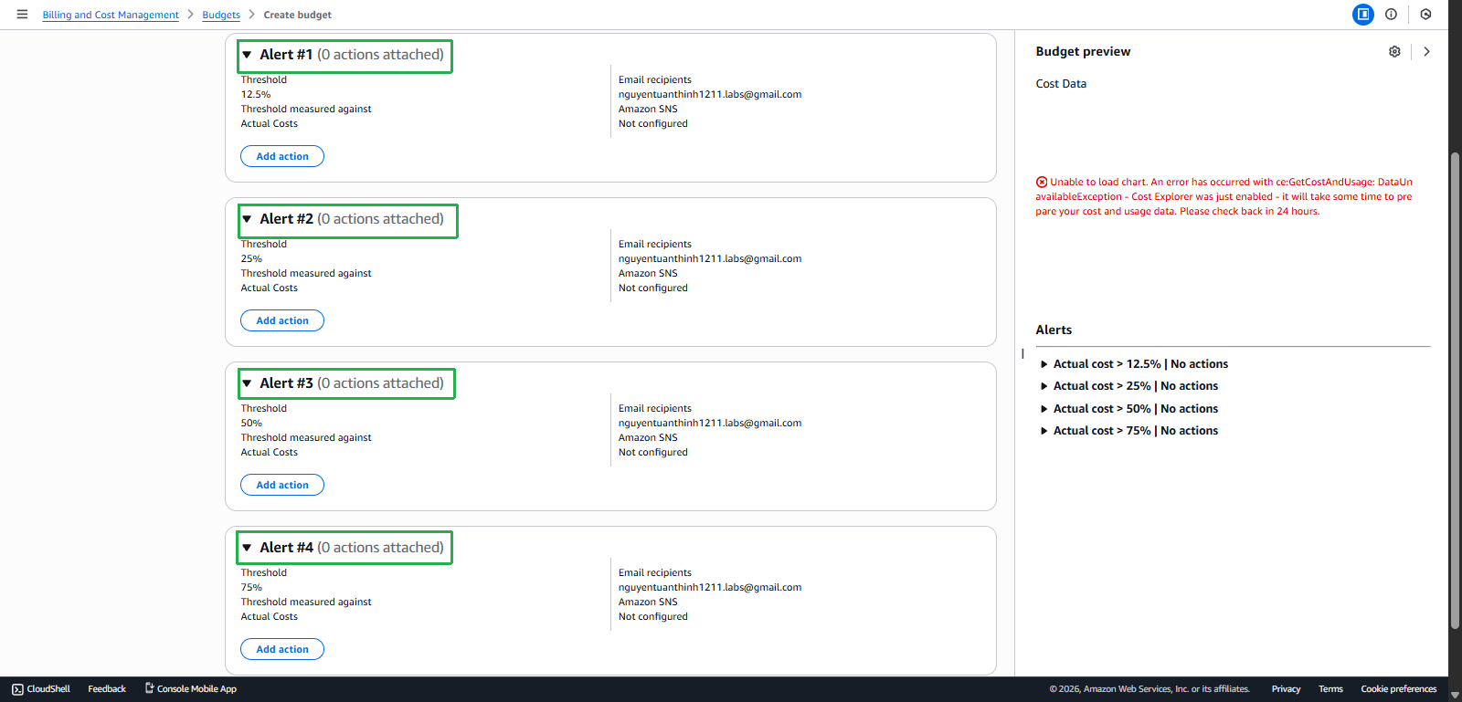Viewport: 1462px width, 702px height.
Task: Collapse the Alert #4 section
Action: tap(247, 548)
